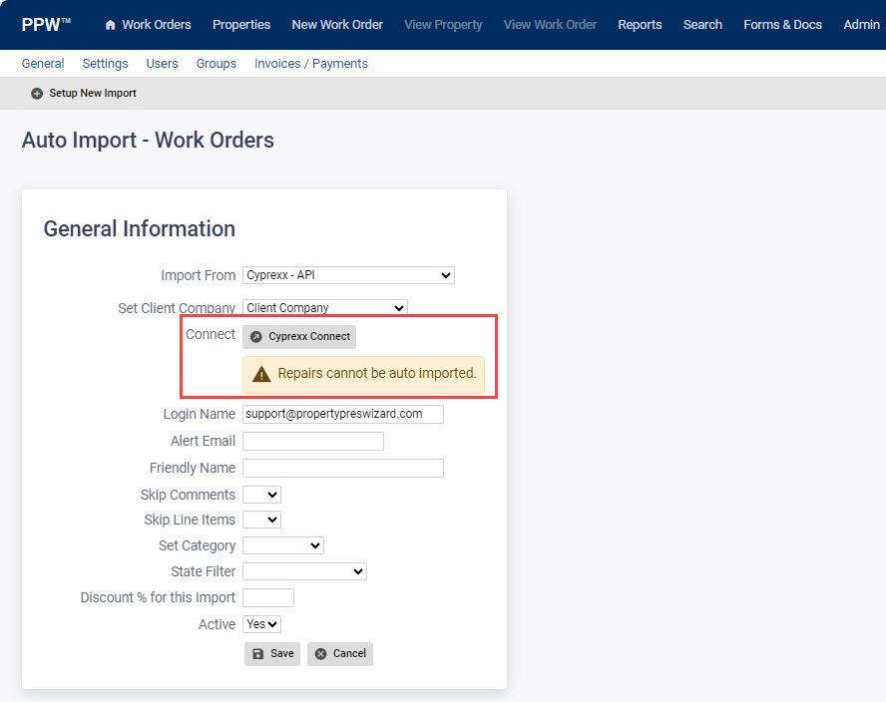Screen dimensions: 886x702
Task: Click the Alert Email input field
Action: 312,440
